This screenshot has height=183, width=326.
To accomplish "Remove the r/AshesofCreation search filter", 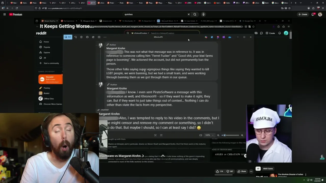I will coord(148,33).
